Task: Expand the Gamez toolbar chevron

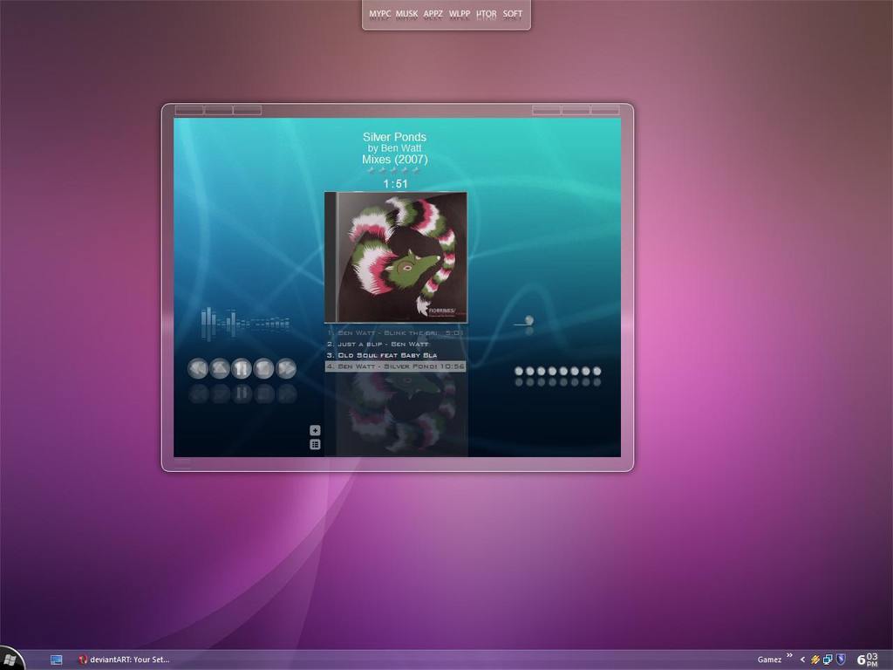Action: click(x=789, y=656)
